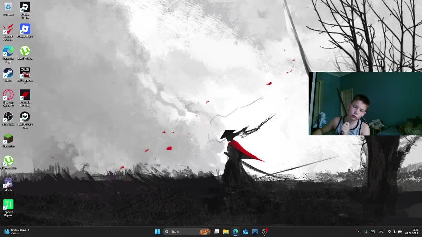Open the blue framed-square app in taskbar
The image size is (422, 237).
pos(255,232)
